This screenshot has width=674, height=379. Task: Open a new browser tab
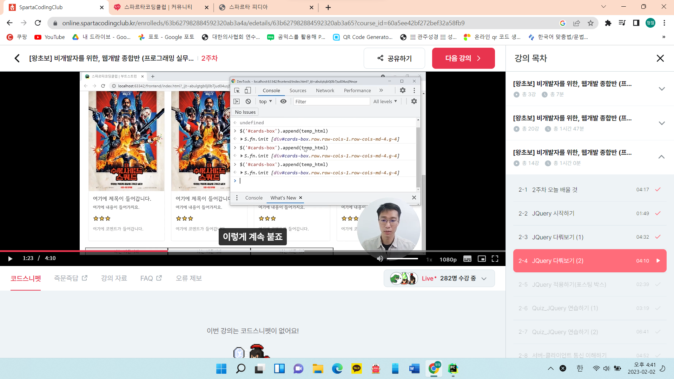coord(328,7)
